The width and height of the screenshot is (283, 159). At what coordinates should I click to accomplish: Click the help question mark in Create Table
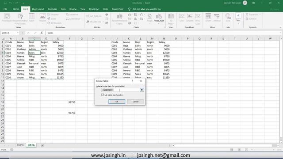tap(133, 81)
